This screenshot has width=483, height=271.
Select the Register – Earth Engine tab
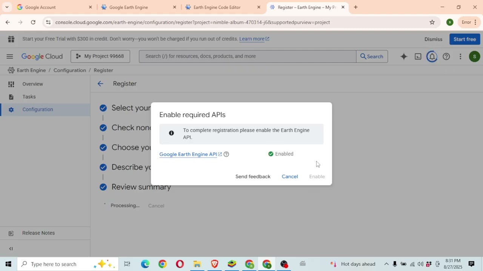tap(306, 7)
